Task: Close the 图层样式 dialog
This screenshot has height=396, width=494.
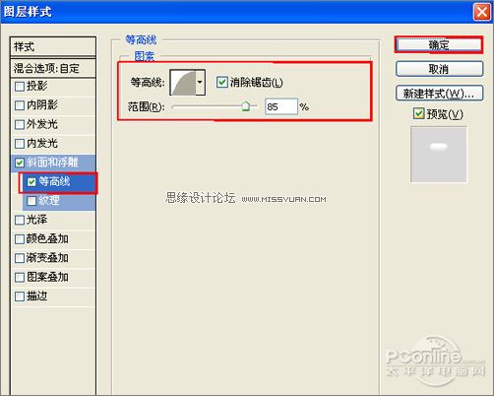Action: (482, 12)
